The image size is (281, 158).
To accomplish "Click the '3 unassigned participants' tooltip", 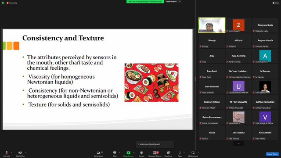I will pyautogui.click(x=155, y=144).
